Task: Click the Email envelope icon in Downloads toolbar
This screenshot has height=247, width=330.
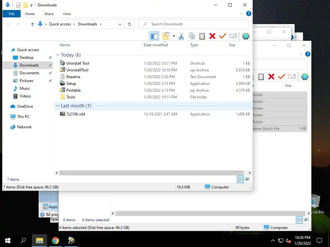Action: [x=233, y=36]
